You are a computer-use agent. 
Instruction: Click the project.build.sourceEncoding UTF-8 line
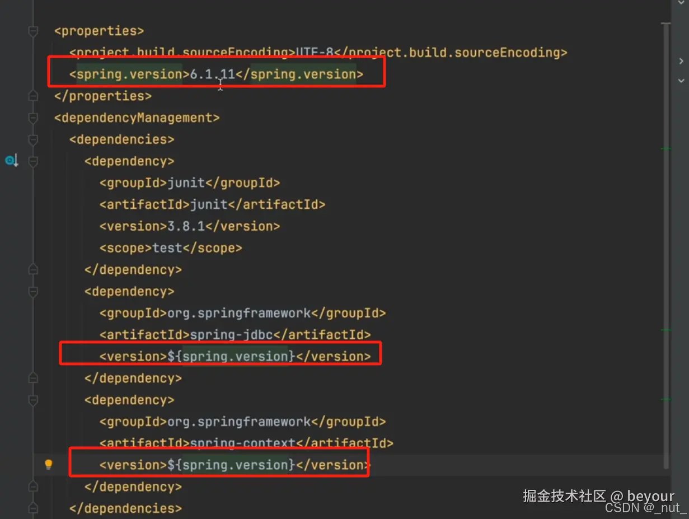(318, 53)
